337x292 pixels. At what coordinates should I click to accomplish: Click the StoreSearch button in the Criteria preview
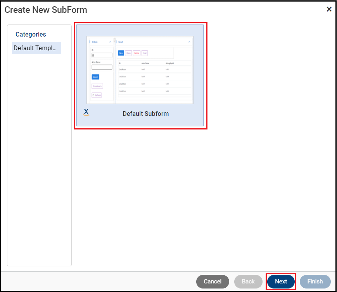point(97,86)
